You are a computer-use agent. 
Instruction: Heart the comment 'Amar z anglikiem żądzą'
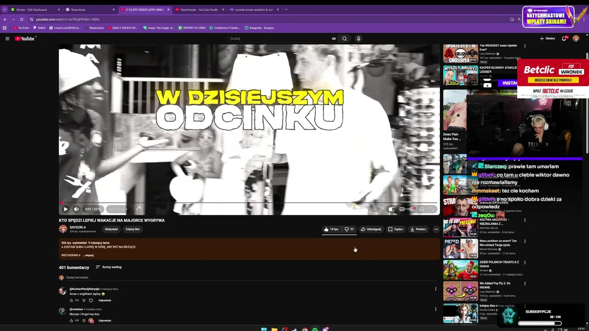click(91, 301)
